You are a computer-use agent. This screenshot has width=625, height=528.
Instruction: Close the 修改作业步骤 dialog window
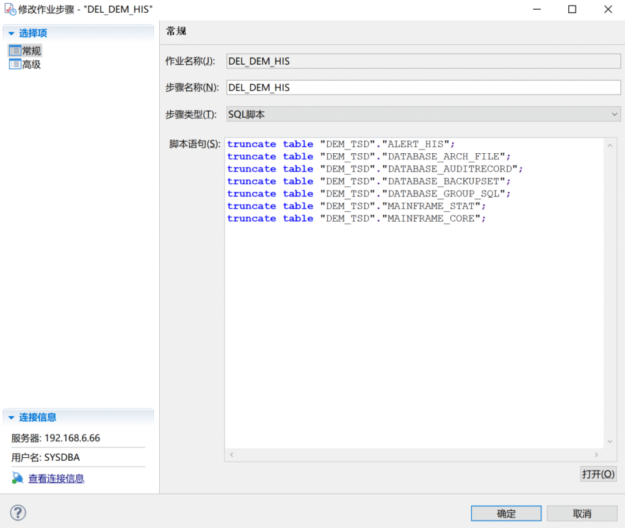(x=608, y=9)
